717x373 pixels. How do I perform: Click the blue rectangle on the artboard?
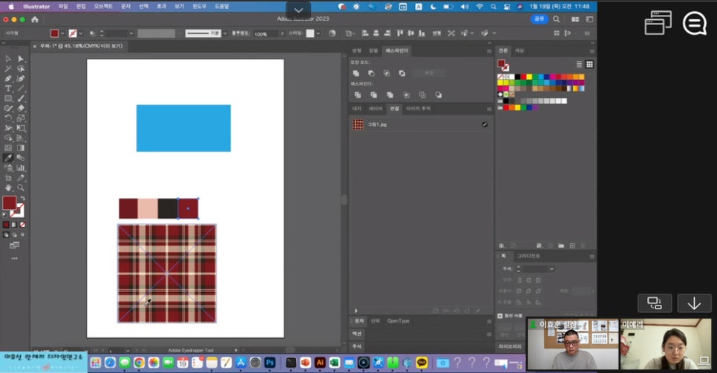tap(183, 128)
